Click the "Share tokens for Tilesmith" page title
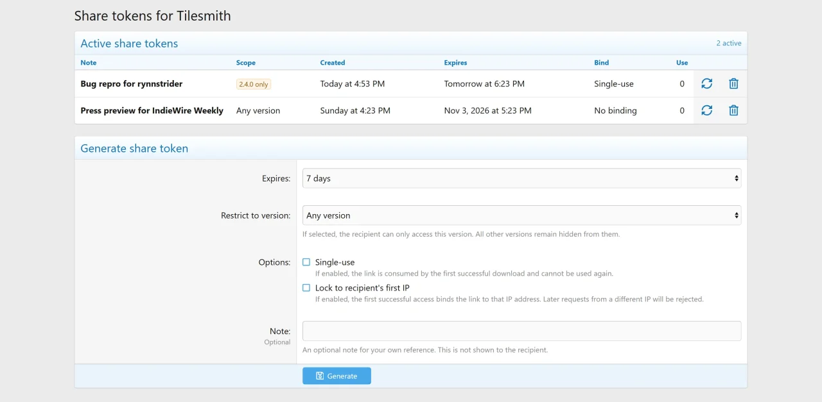The image size is (822, 402). pyautogui.click(x=153, y=15)
